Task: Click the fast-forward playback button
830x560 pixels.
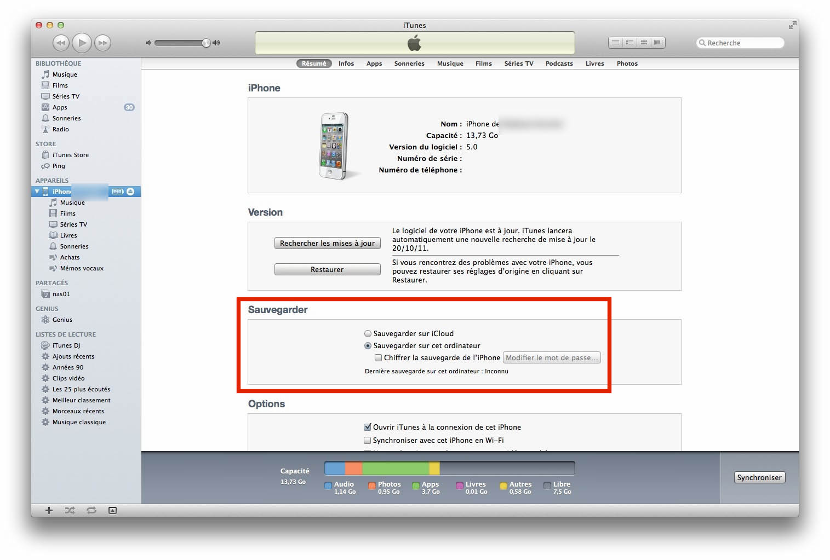Action: (x=102, y=43)
